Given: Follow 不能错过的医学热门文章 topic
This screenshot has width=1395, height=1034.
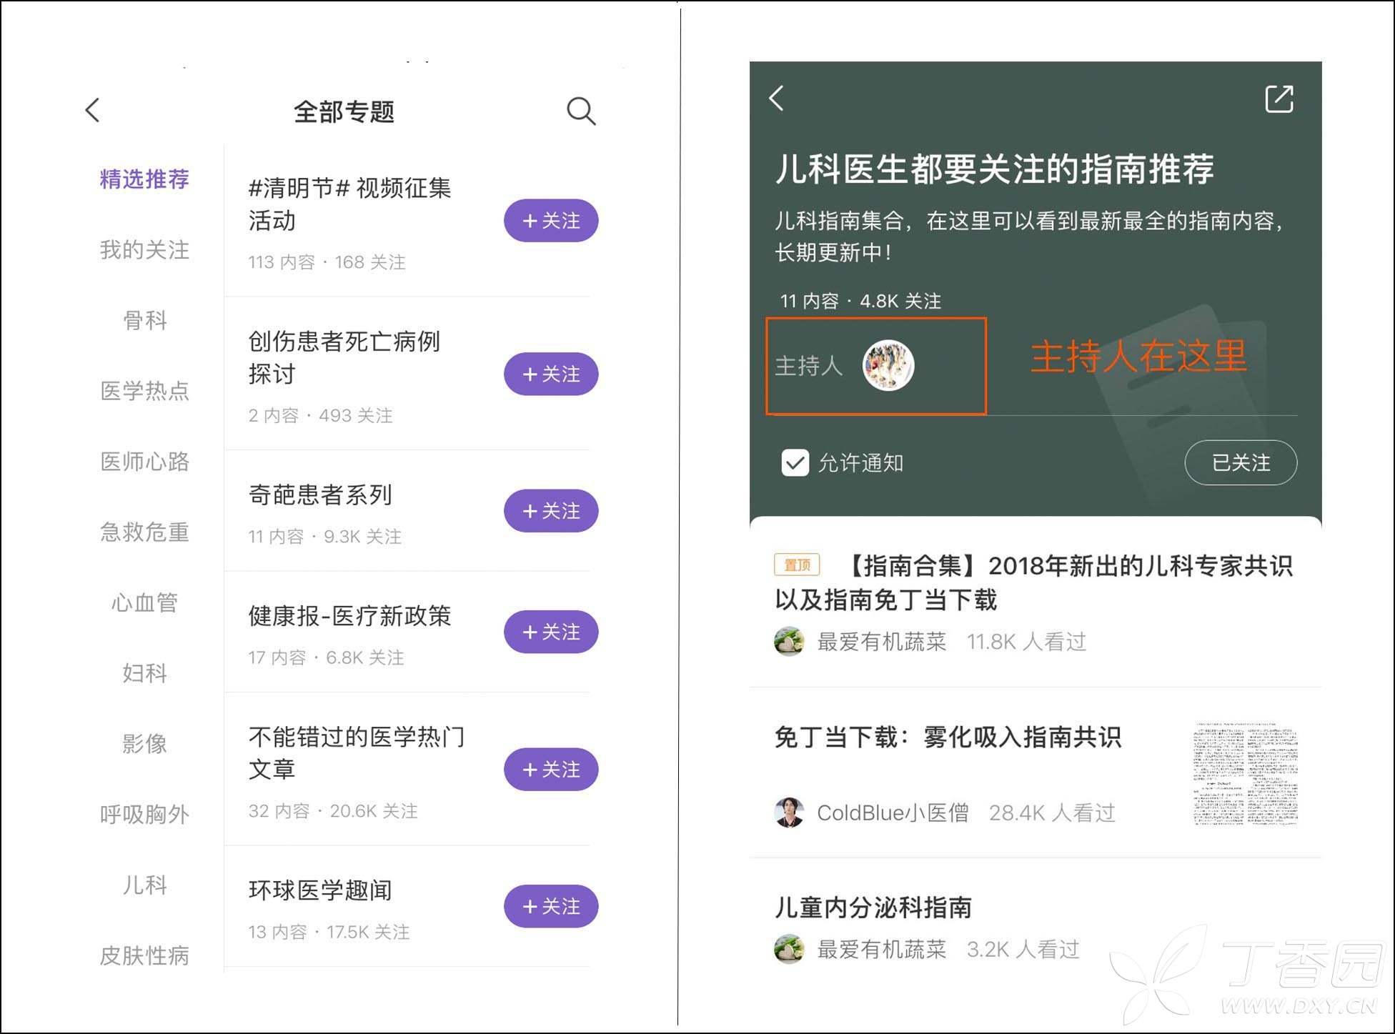Looking at the screenshot, I should tap(551, 770).
